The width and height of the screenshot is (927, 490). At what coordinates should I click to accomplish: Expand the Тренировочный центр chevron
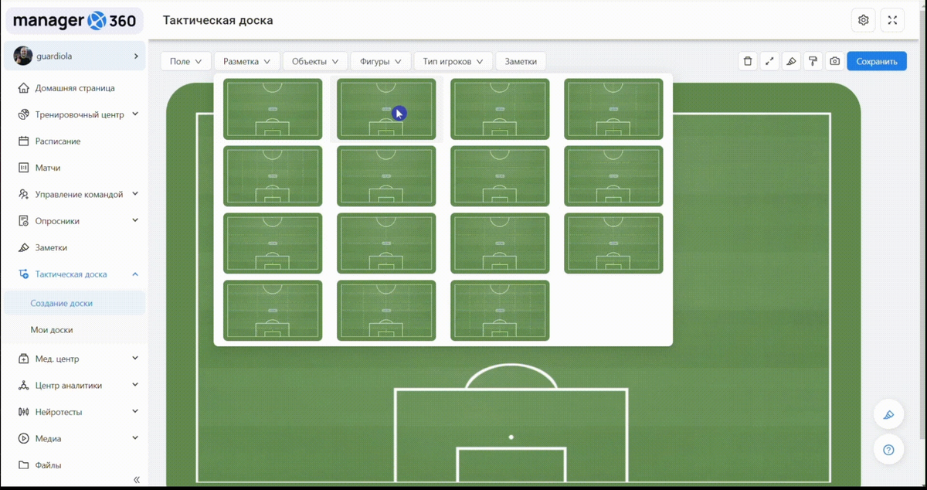coord(135,114)
